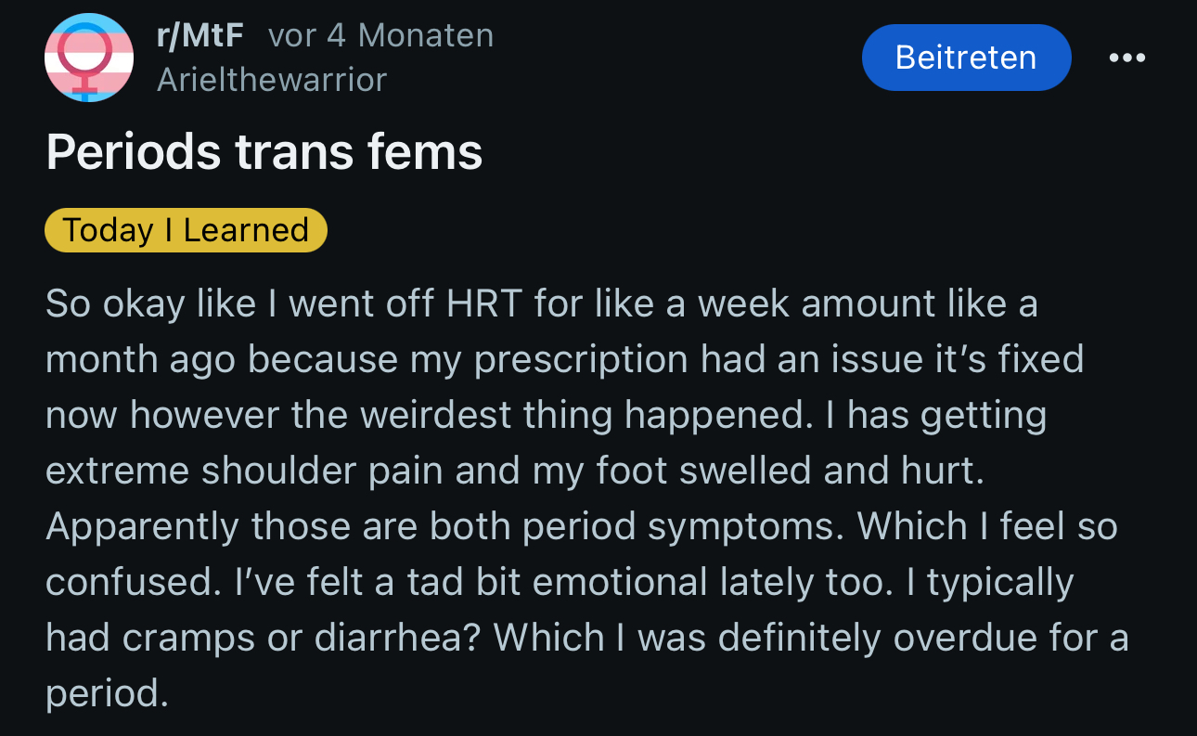Image resolution: width=1197 pixels, height=736 pixels.
Task: Click the line starting 'month ago because'
Action: click(x=565, y=359)
